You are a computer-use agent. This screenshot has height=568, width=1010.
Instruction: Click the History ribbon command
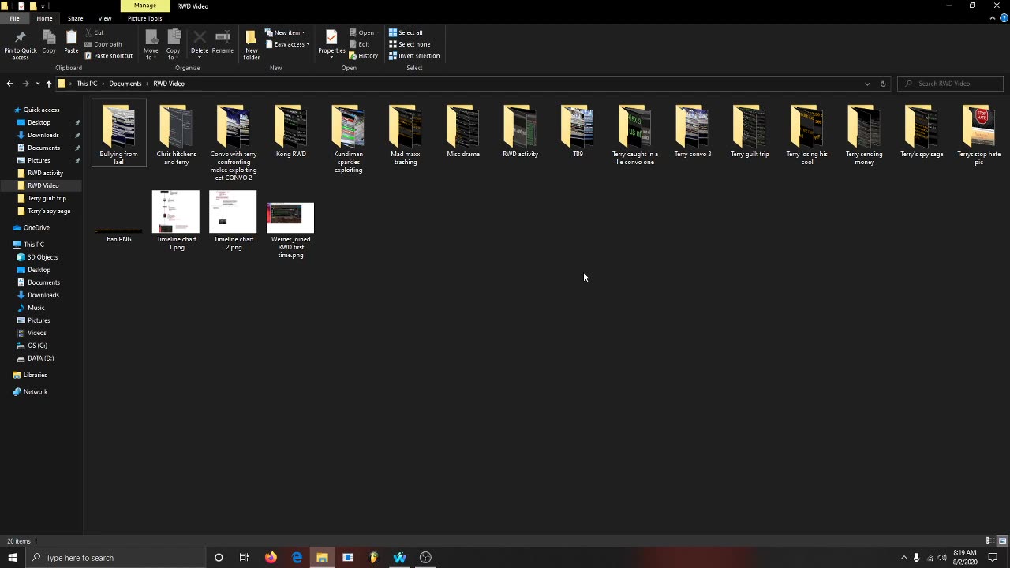tap(364, 56)
